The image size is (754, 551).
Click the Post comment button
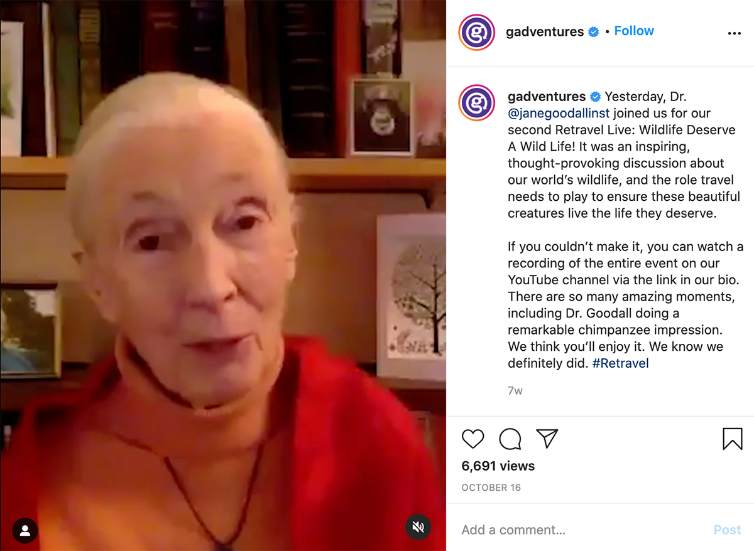pos(727,530)
